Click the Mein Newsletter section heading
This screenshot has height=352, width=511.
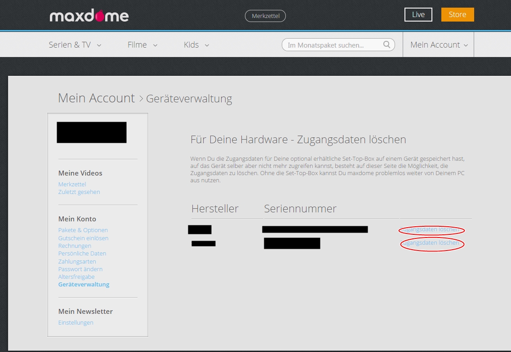pos(85,312)
